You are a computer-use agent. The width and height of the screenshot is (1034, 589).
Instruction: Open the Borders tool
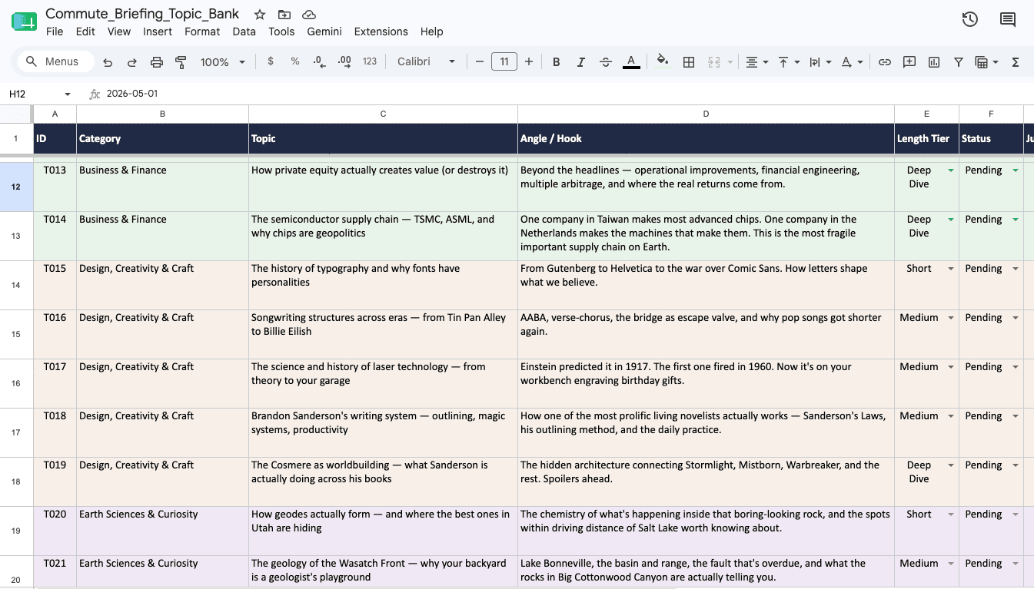click(689, 62)
